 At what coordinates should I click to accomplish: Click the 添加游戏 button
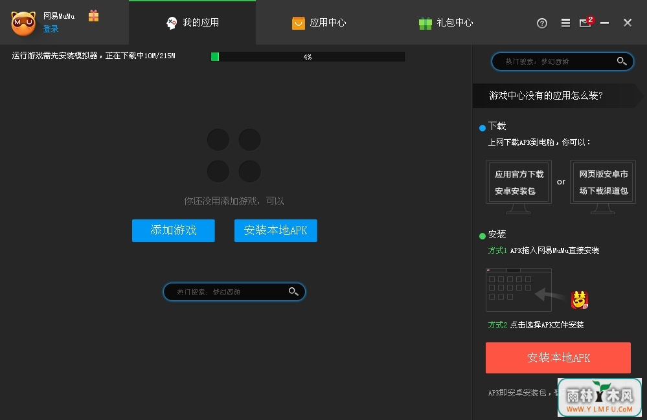tap(174, 230)
